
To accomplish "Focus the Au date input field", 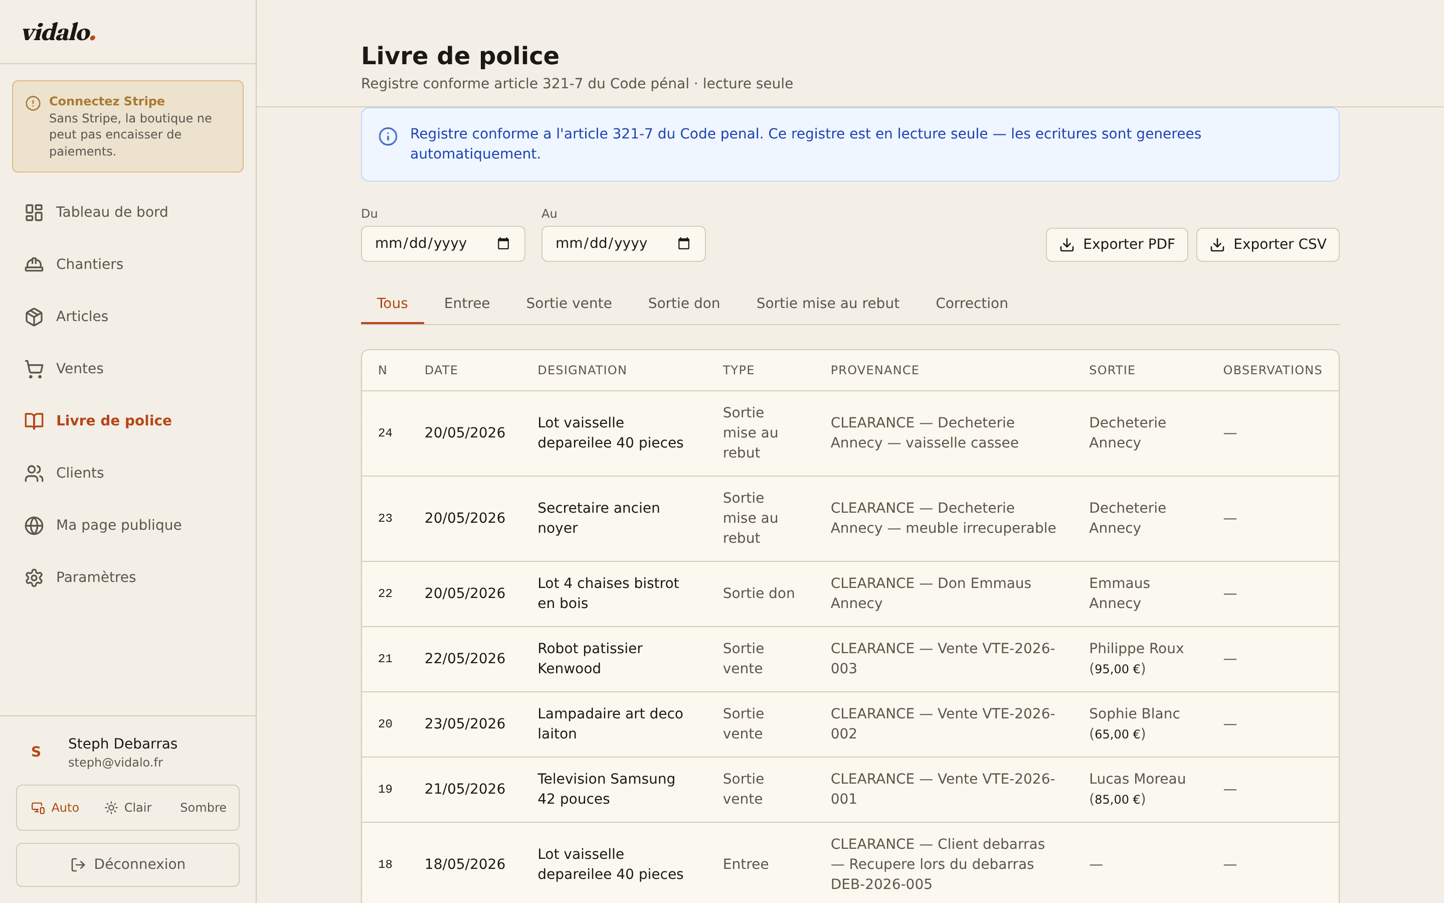I will pyautogui.click(x=623, y=244).
